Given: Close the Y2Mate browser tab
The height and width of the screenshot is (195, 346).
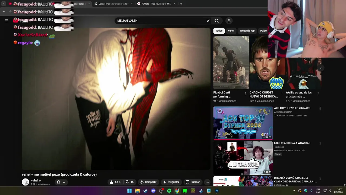Looking at the screenshot, I should coord(175,4).
